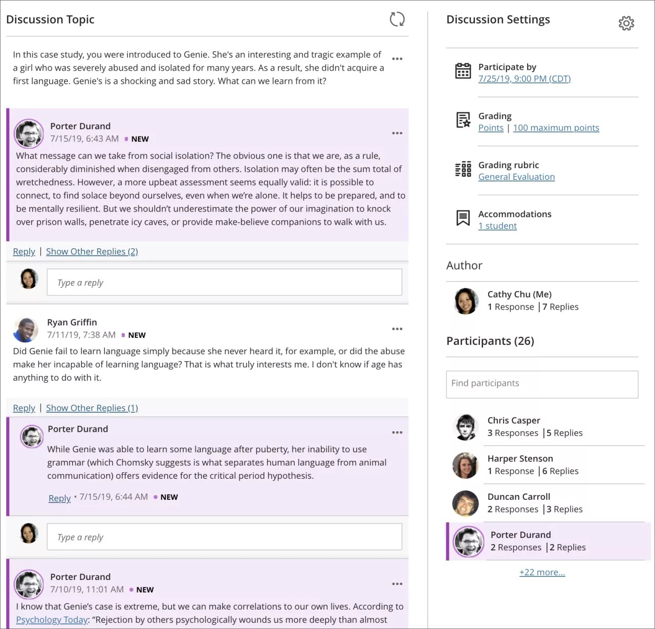The height and width of the screenshot is (629, 655).
Task: Expand the +22 more participants list
Action: pyautogui.click(x=542, y=572)
